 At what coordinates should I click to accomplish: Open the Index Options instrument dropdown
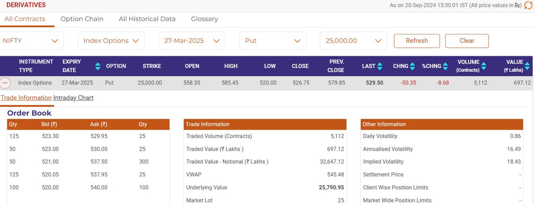111,41
